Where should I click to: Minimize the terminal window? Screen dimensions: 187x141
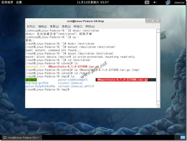pos(148,21)
